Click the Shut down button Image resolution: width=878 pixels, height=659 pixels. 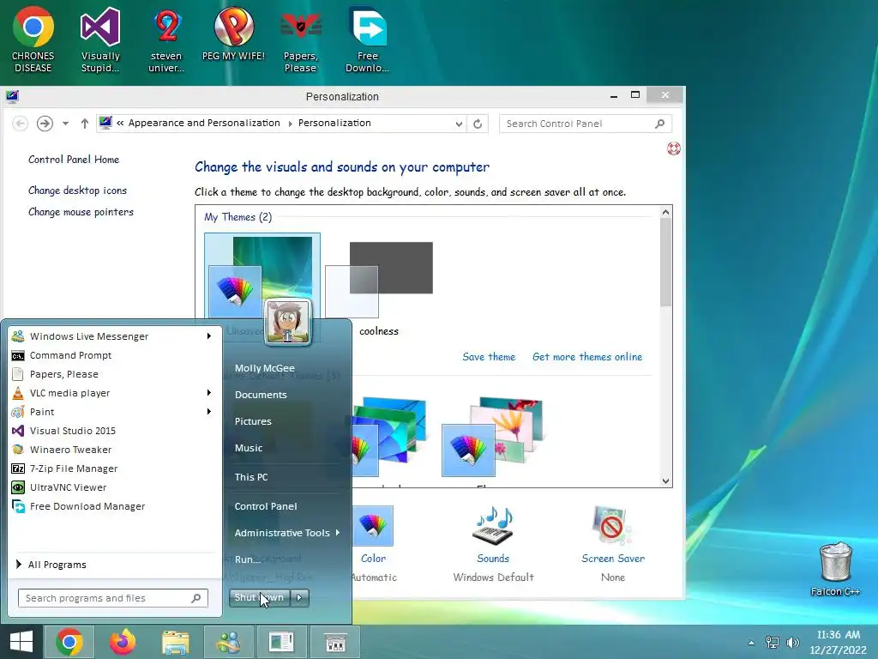tap(259, 598)
